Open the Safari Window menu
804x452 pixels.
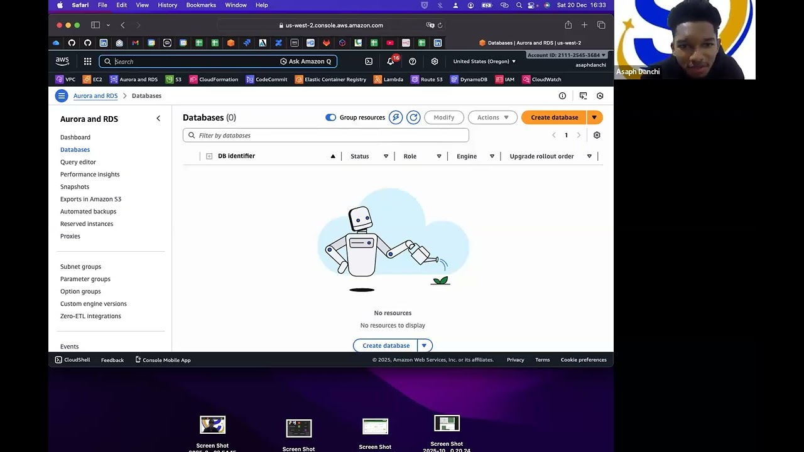pos(236,5)
